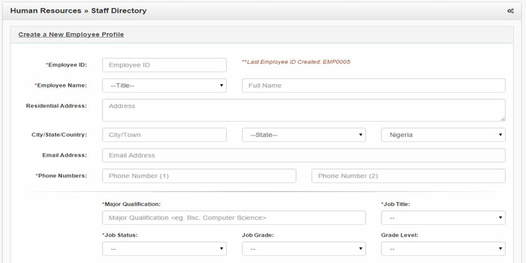Click the Last Employee ID Created note
Image resolution: width=526 pixels, height=263 pixels.
(x=297, y=62)
